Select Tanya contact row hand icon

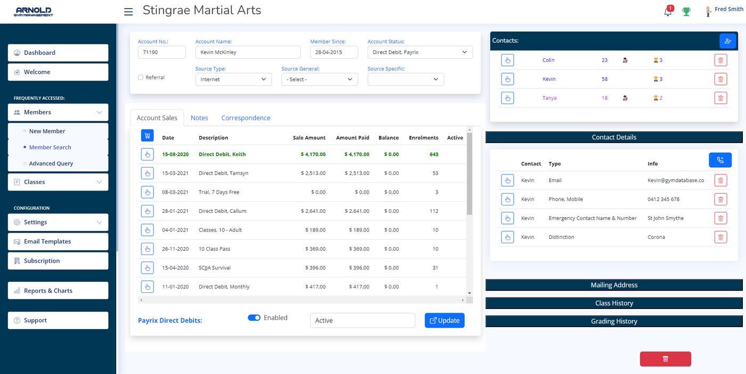pos(507,98)
